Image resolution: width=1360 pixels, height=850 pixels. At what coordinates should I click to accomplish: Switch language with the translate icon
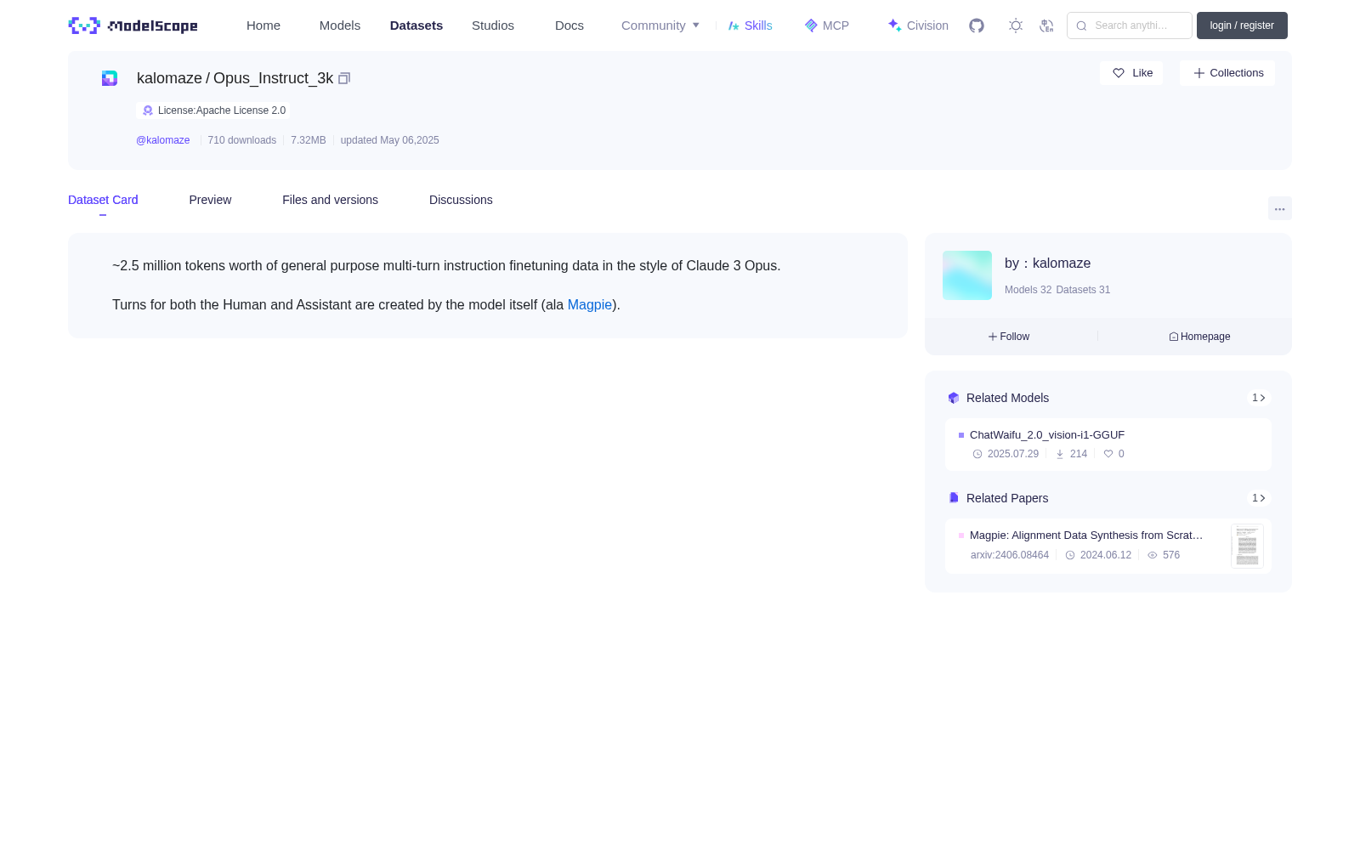coord(1046,25)
